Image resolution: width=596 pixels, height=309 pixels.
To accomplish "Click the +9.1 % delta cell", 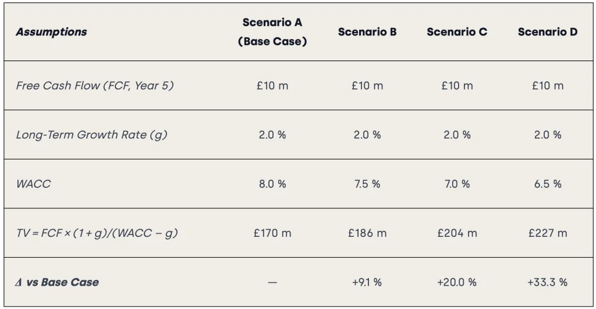I will [367, 282].
